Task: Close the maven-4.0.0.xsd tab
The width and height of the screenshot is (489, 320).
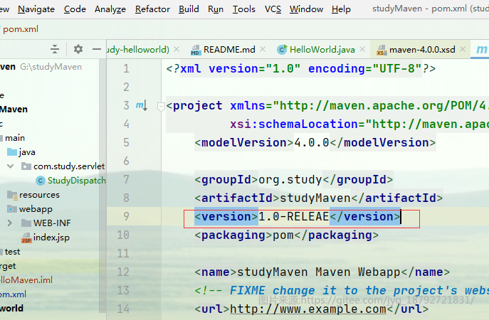Action: [463, 49]
